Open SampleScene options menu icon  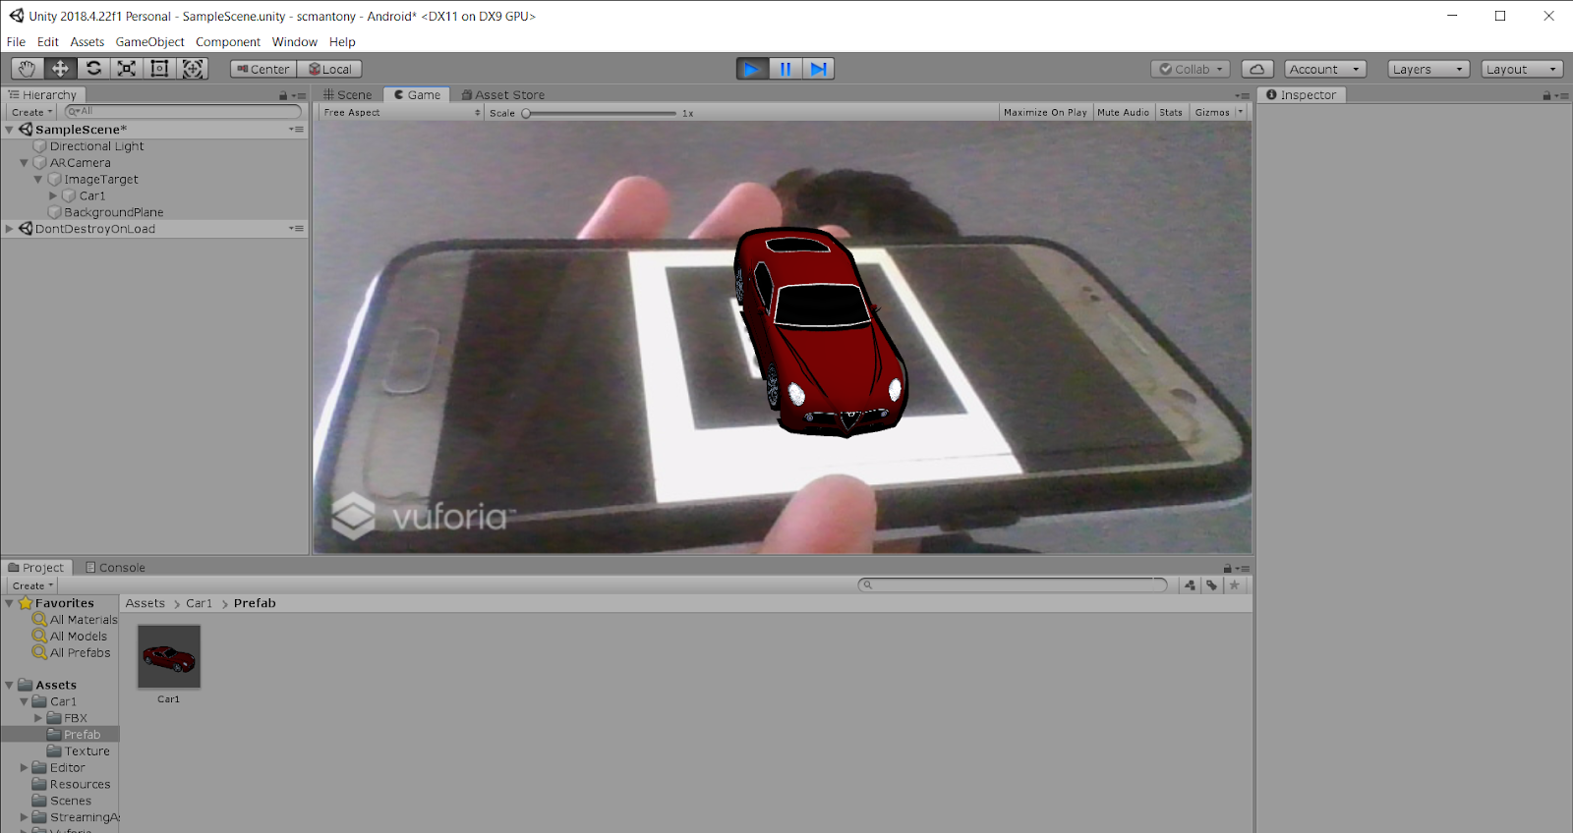click(x=296, y=130)
